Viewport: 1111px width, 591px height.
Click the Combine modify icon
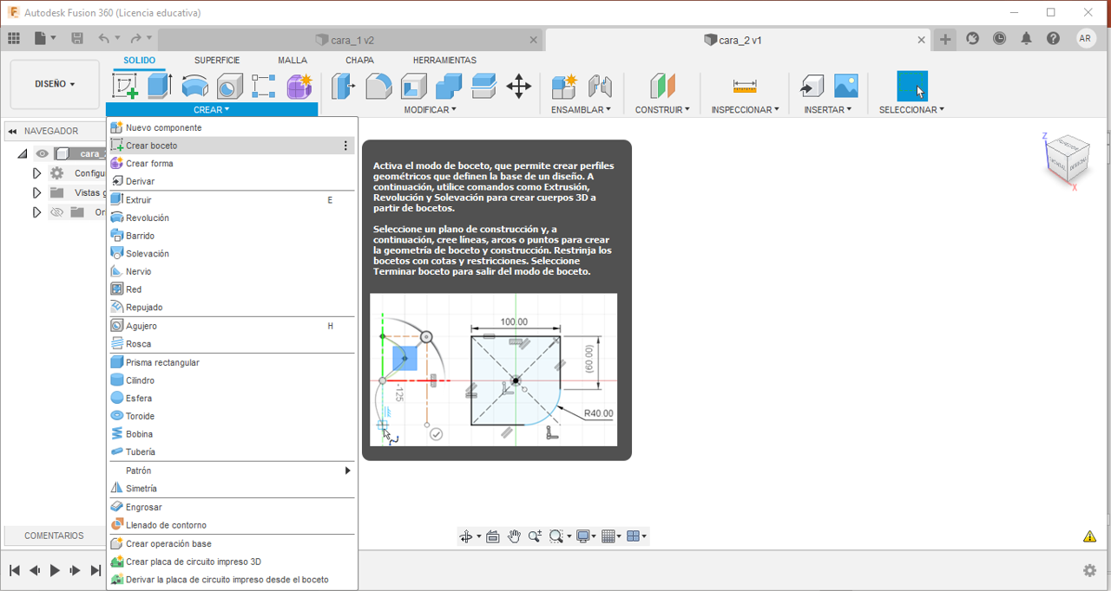(449, 86)
